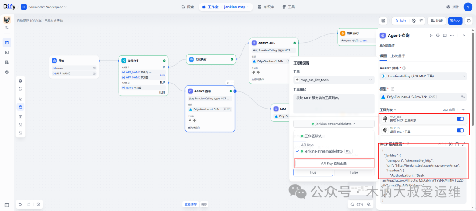The height and width of the screenshot is (211, 476).
Task: Open the monitoring dashboard sidebar icon
Action: [x=7, y=72]
